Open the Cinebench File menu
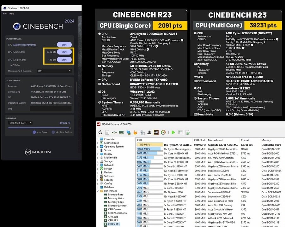The height and width of the screenshot is (227, 285). [5, 14]
